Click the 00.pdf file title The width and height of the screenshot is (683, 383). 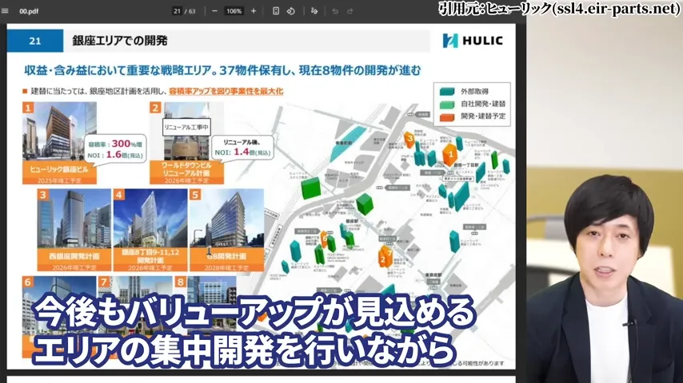click(x=29, y=11)
